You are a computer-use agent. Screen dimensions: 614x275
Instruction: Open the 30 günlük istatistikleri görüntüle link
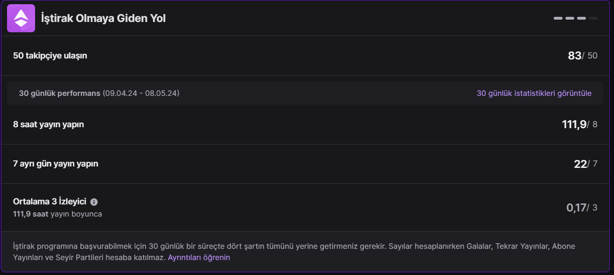tap(534, 93)
